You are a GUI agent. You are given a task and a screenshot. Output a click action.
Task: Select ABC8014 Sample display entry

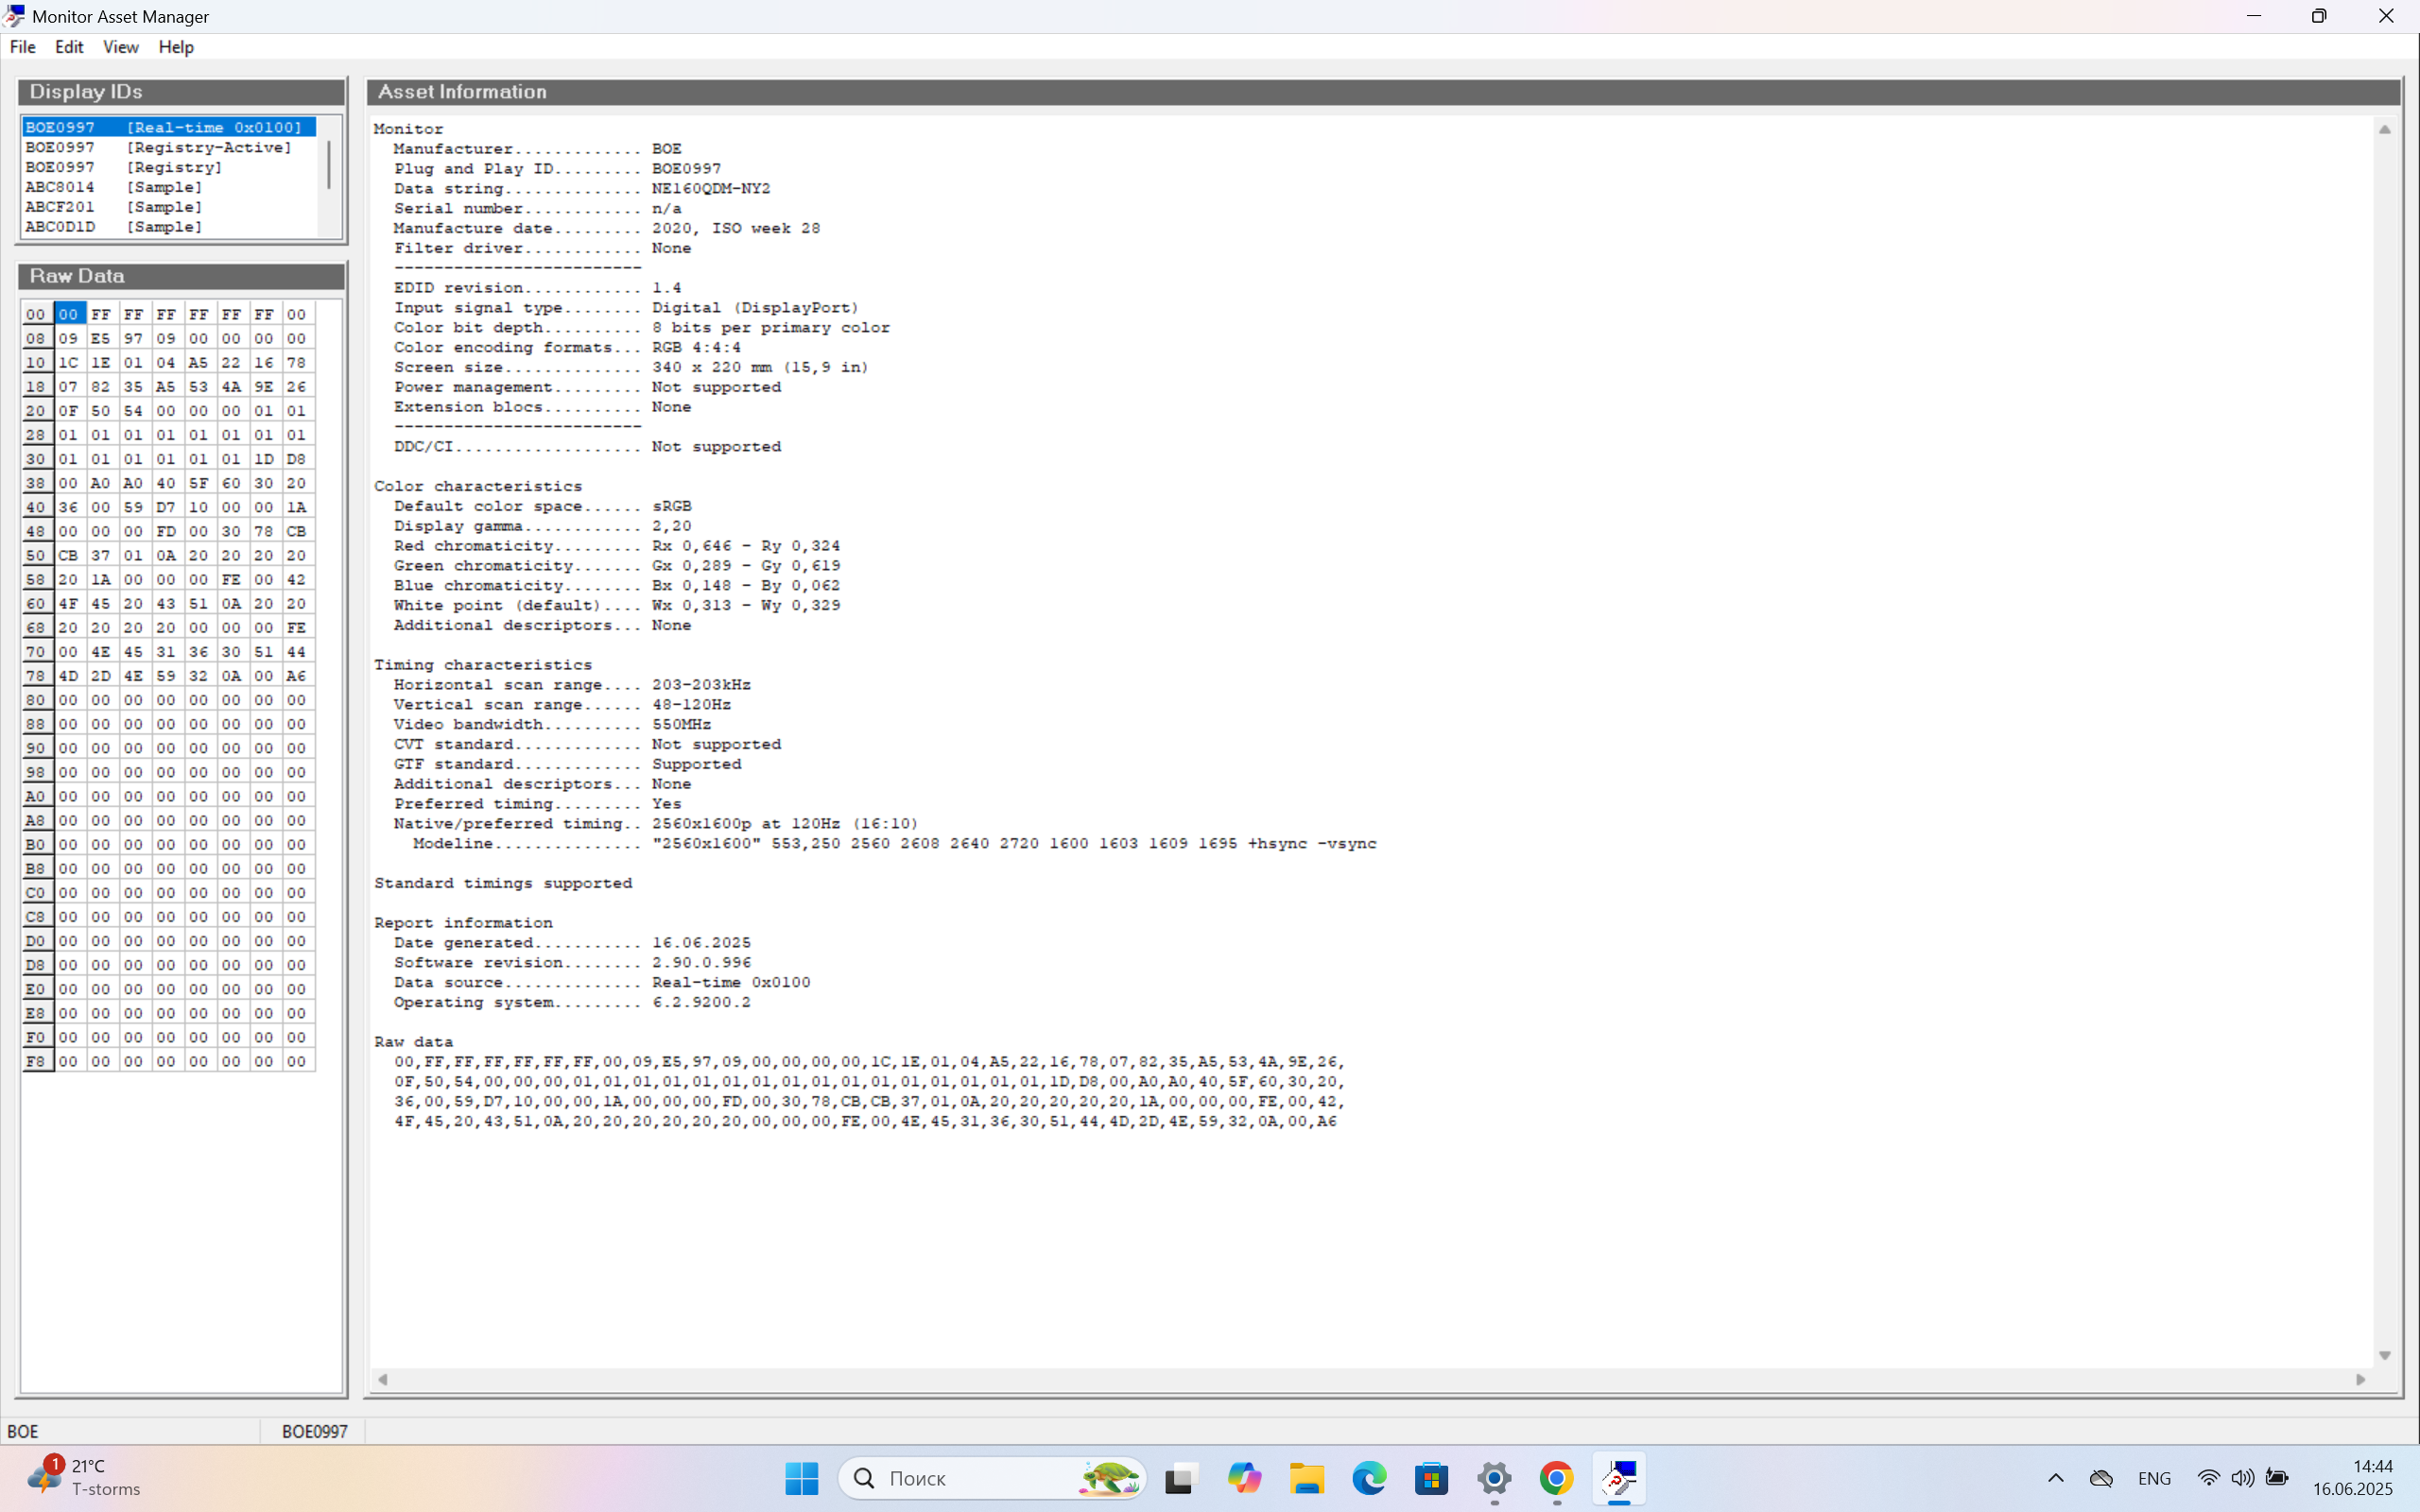pyautogui.click(x=113, y=187)
